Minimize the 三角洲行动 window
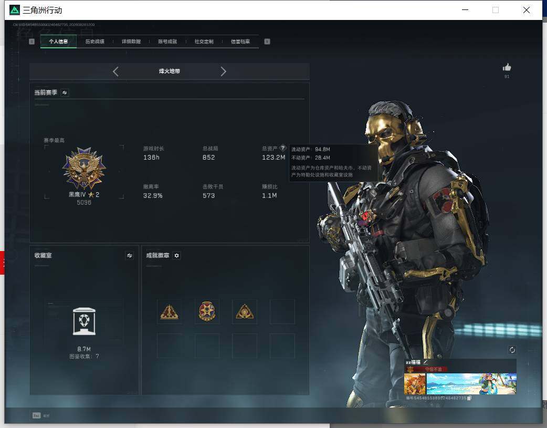The width and height of the screenshot is (547, 428). [x=465, y=10]
